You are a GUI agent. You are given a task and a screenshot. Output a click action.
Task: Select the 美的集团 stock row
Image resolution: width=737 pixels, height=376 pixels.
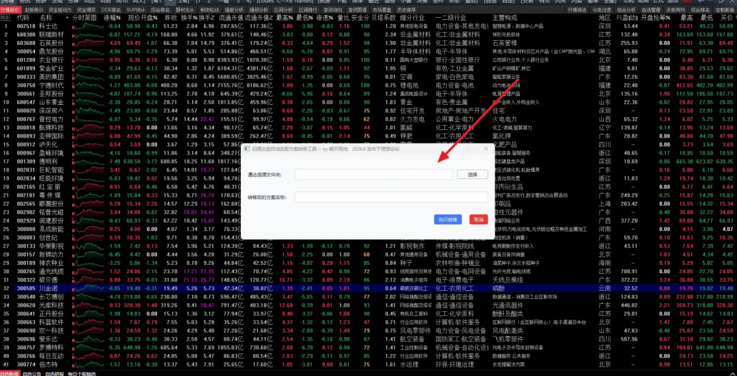369,76
